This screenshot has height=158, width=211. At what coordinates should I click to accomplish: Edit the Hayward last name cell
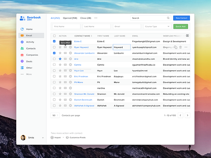122,47
